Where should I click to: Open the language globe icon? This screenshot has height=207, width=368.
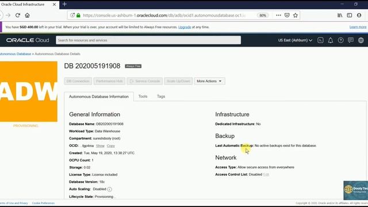pyautogui.click(x=361, y=40)
